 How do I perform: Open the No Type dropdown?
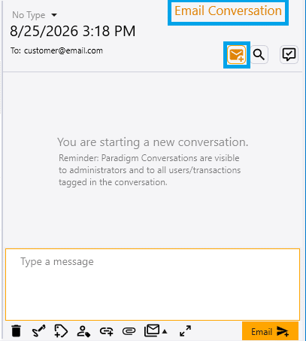pos(35,15)
